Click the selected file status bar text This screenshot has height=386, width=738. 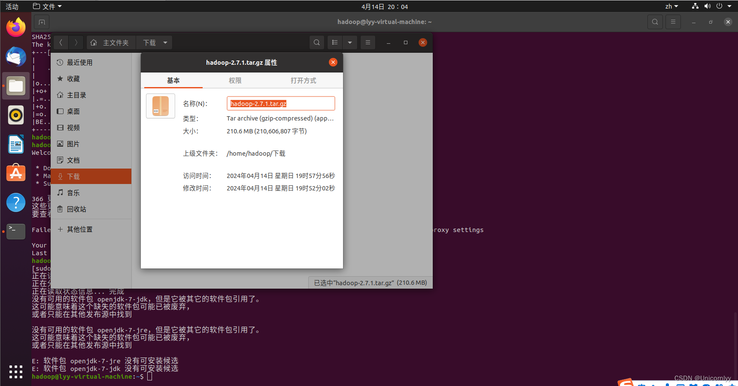click(370, 283)
